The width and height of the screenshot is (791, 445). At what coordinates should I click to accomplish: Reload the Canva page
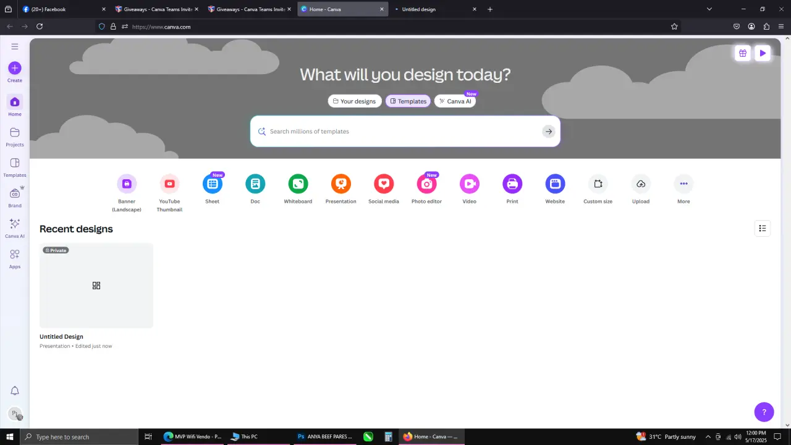click(x=40, y=27)
